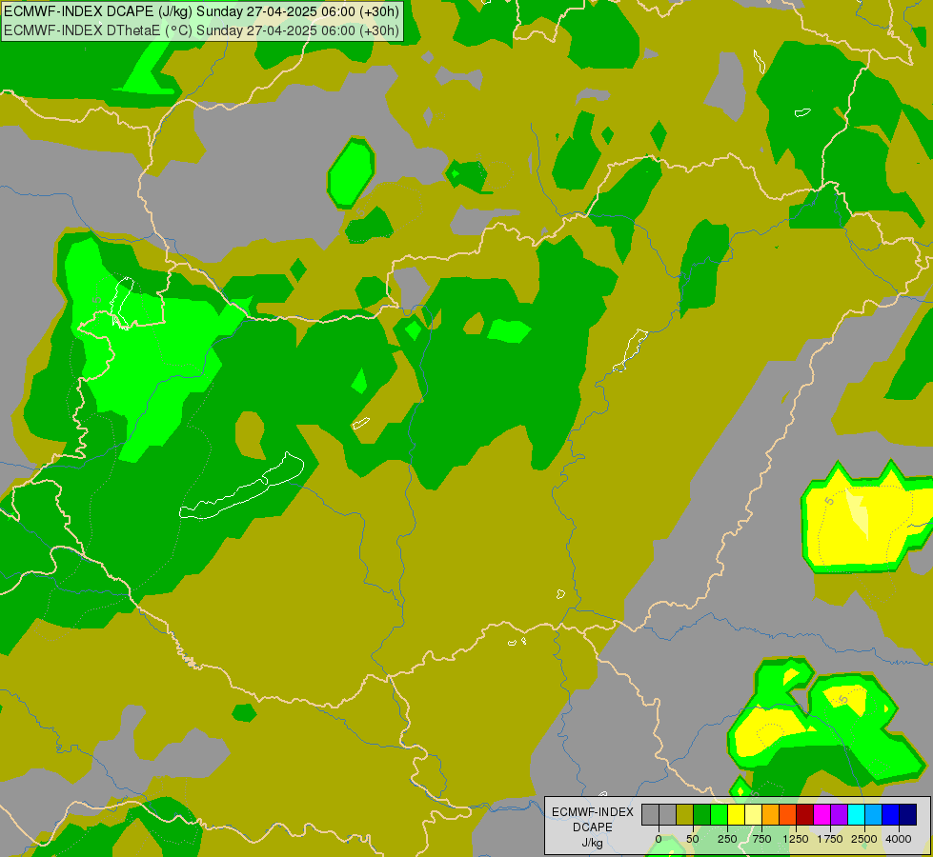Image resolution: width=933 pixels, height=857 pixels.
Task: Click the DThetaE (°C) title line
Action: [202, 30]
